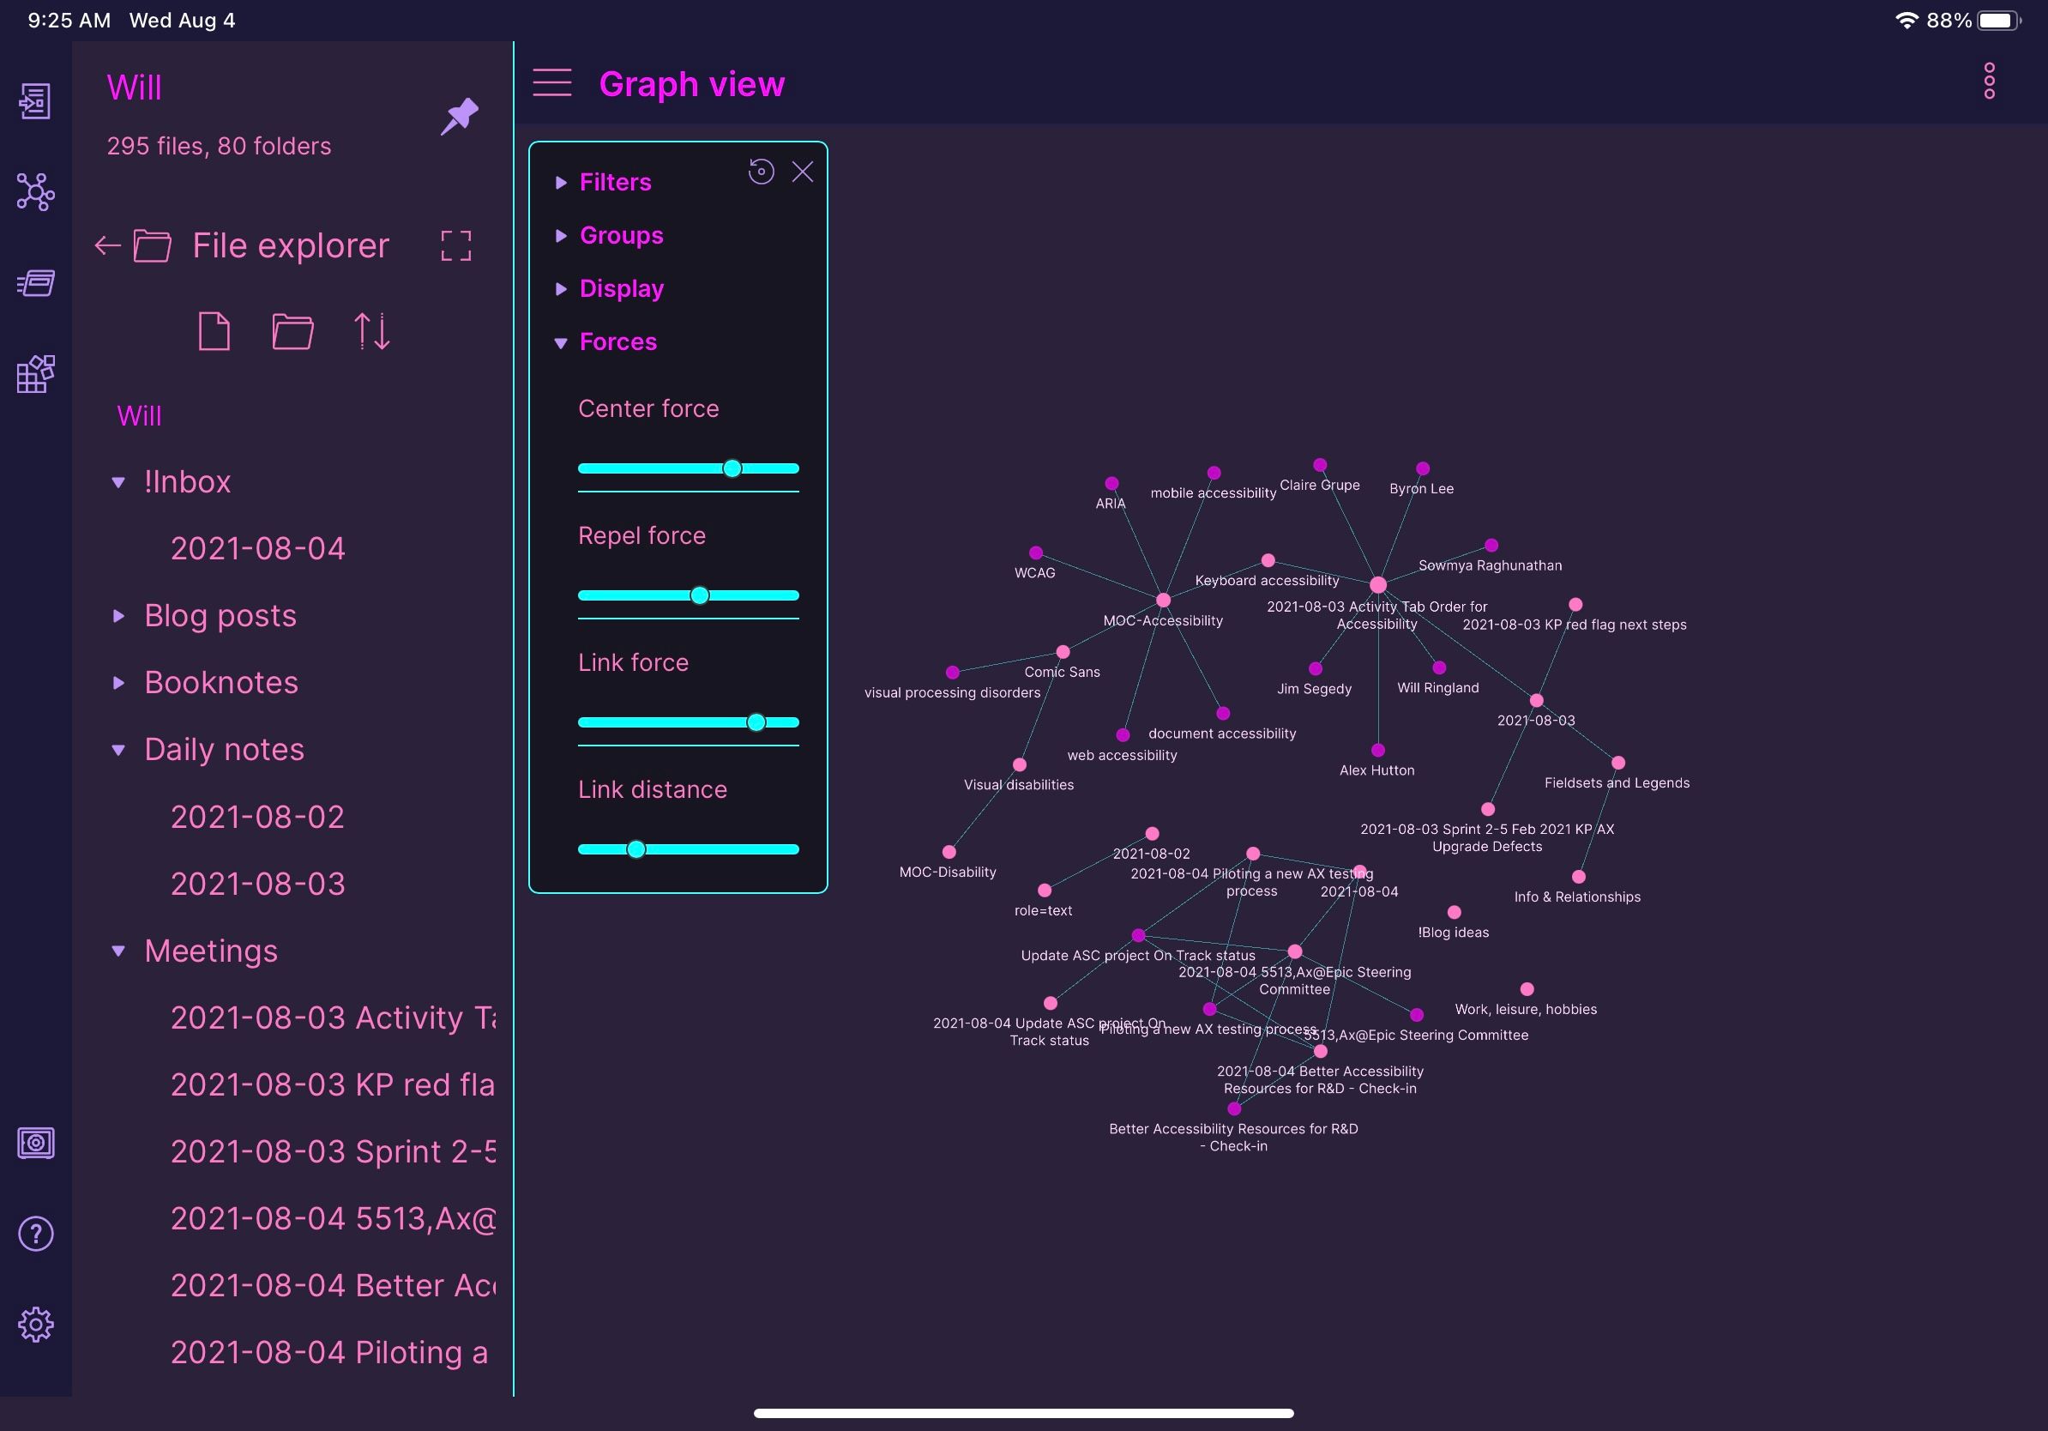Open the 2021-08-03 KP red flag note
The image size is (2048, 1431).
tap(334, 1085)
